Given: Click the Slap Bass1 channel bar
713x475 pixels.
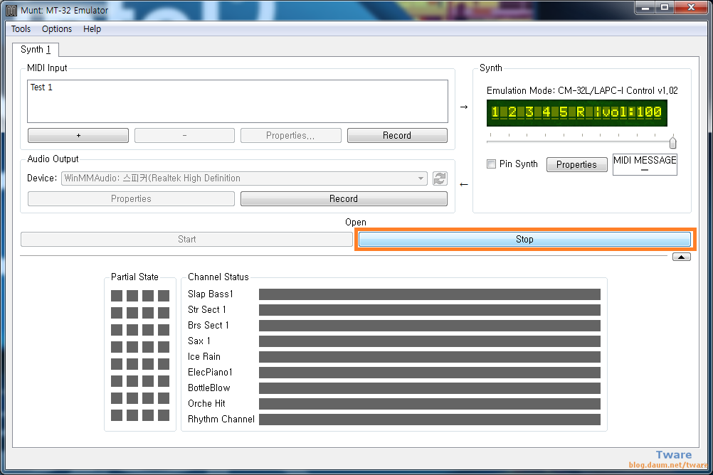Looking at the screenshot, I should [x=429, y=294].
